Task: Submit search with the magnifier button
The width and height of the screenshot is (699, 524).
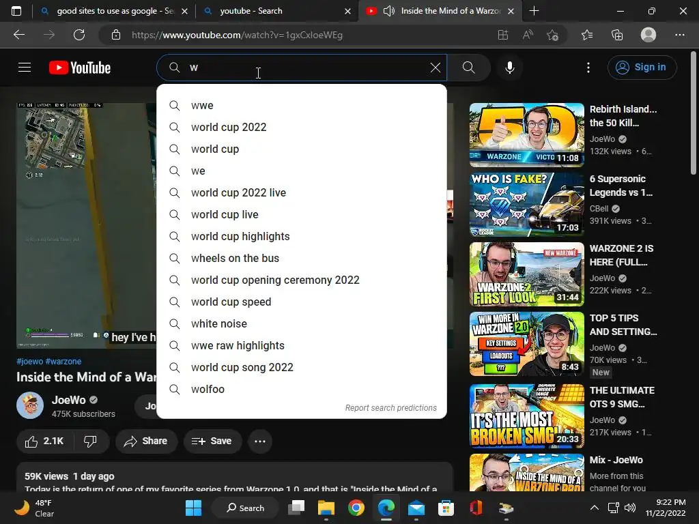Action: point(468,68)
